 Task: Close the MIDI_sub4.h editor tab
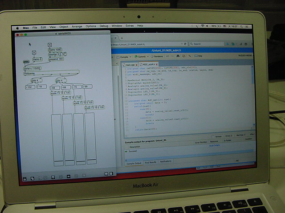click(156, 64)
